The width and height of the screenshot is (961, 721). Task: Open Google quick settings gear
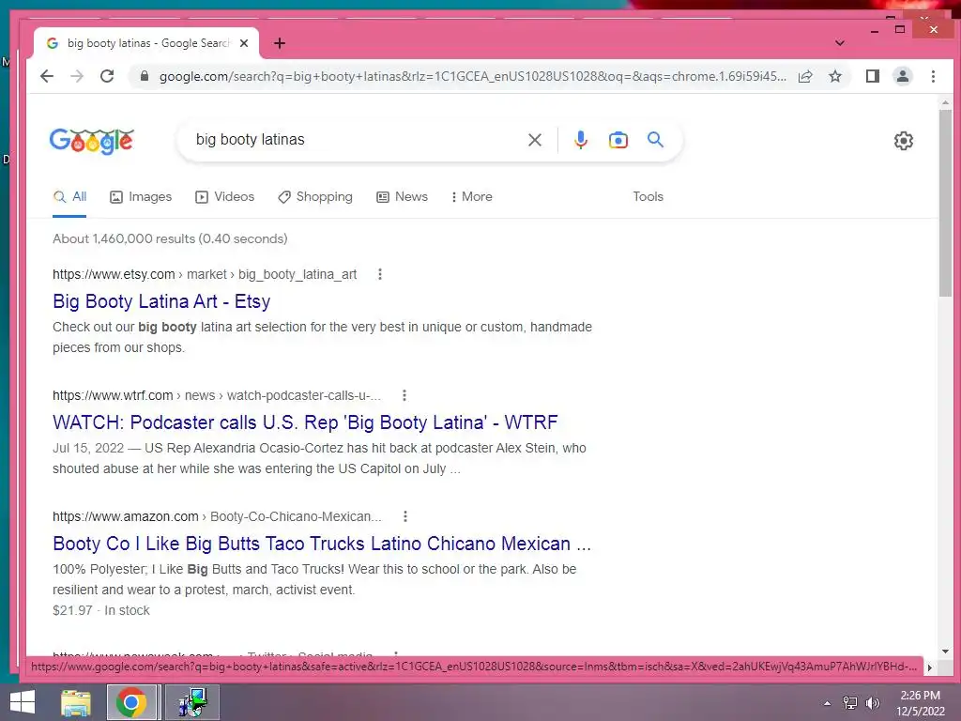904,141
